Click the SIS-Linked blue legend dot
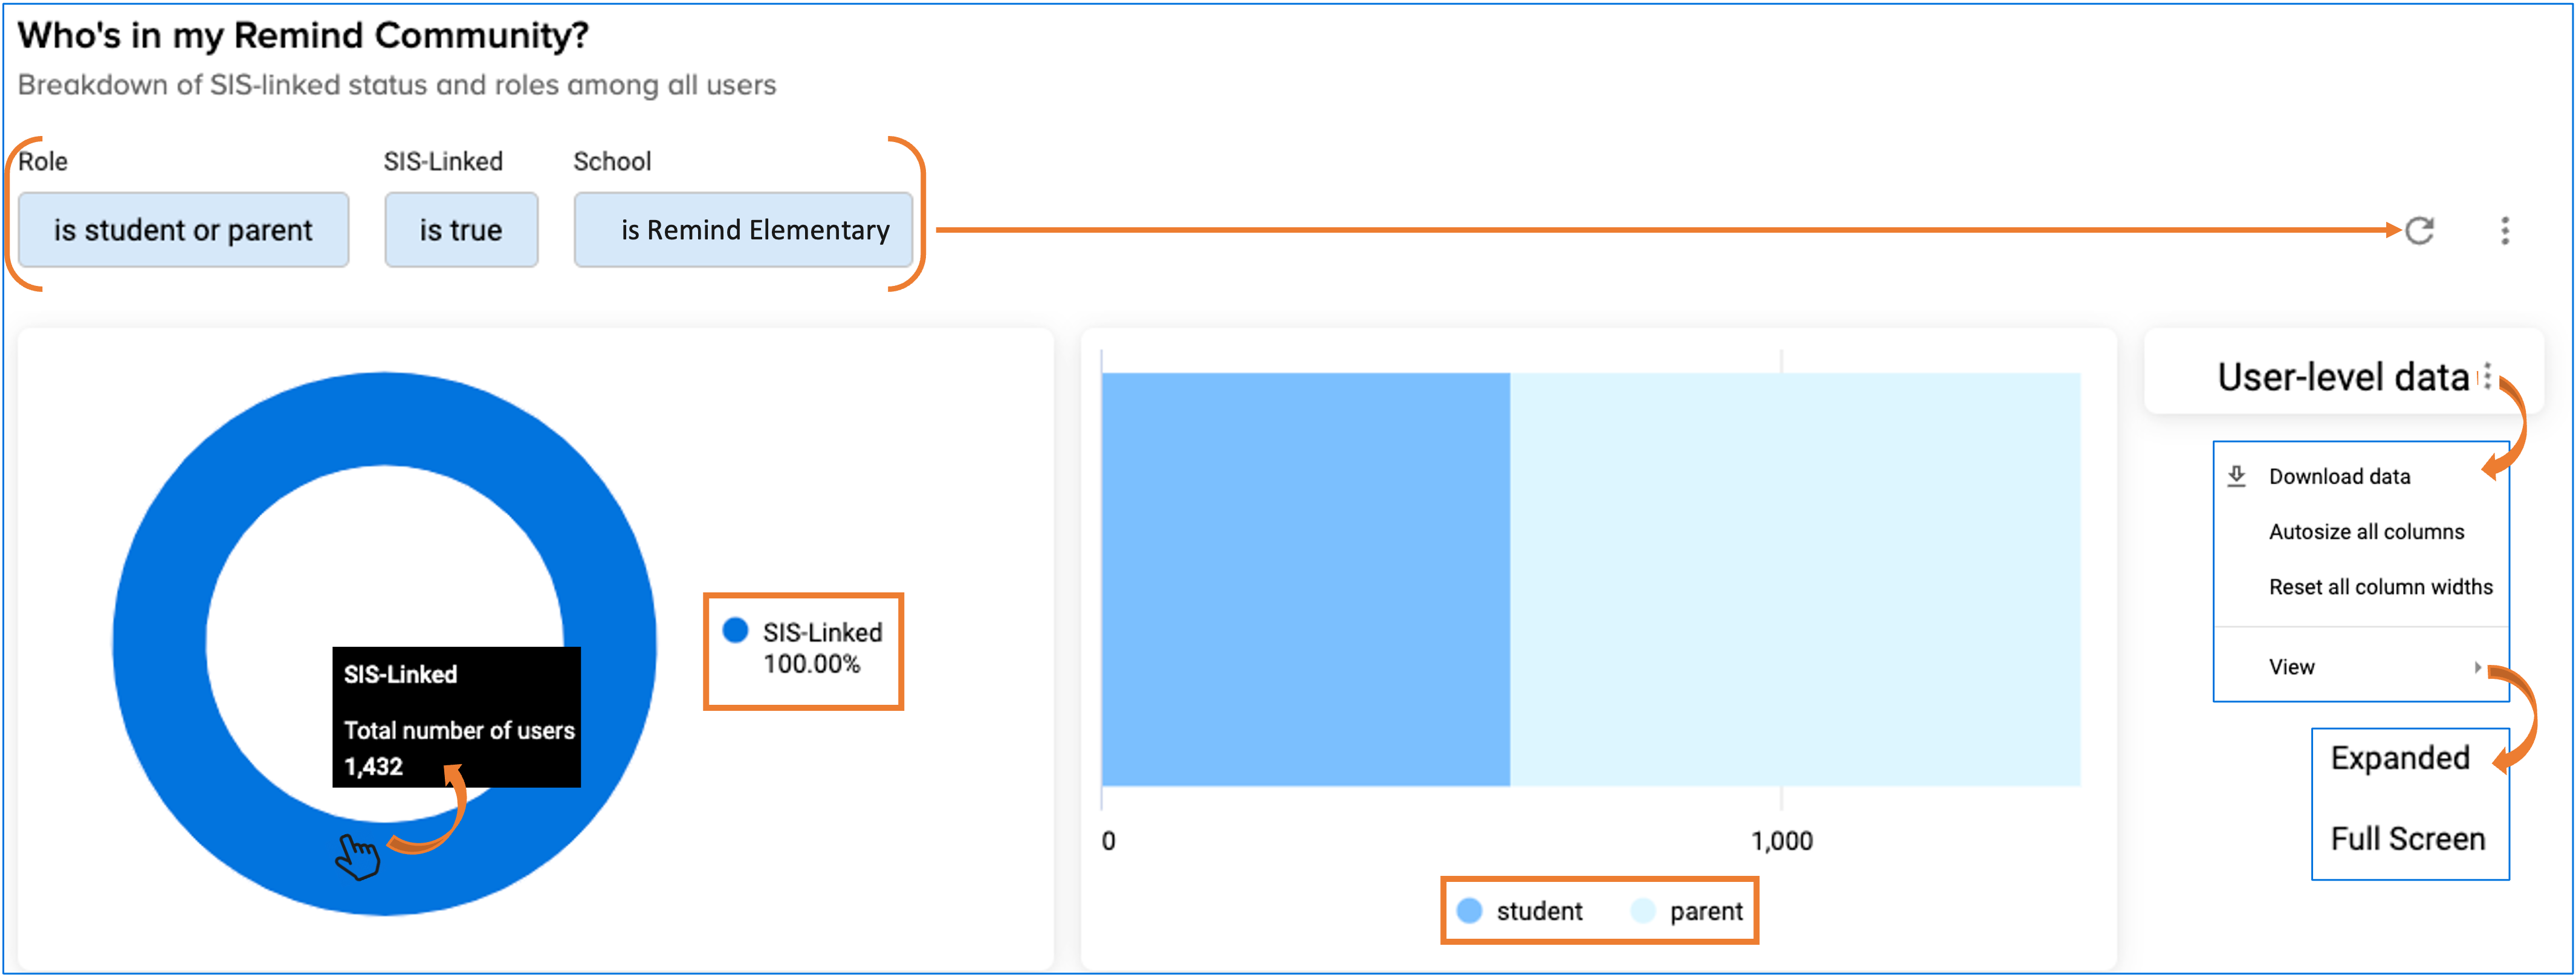2576x975 pixels. pos(735,630)
